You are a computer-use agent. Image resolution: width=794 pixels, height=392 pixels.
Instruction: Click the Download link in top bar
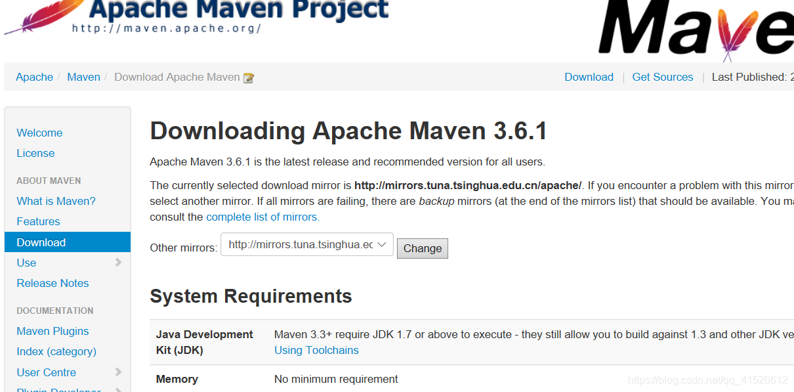[589, 77]
